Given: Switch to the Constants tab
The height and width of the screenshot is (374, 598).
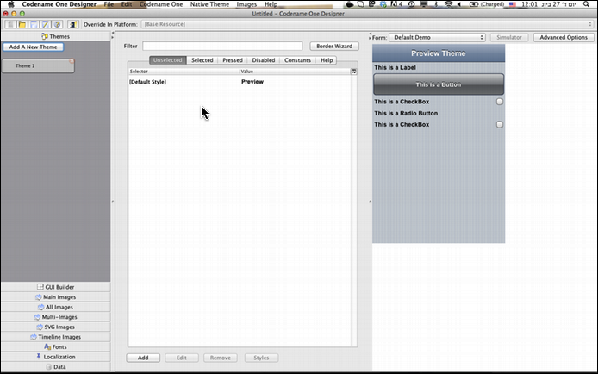Looking at the screenshot, I should coord(297,60).
